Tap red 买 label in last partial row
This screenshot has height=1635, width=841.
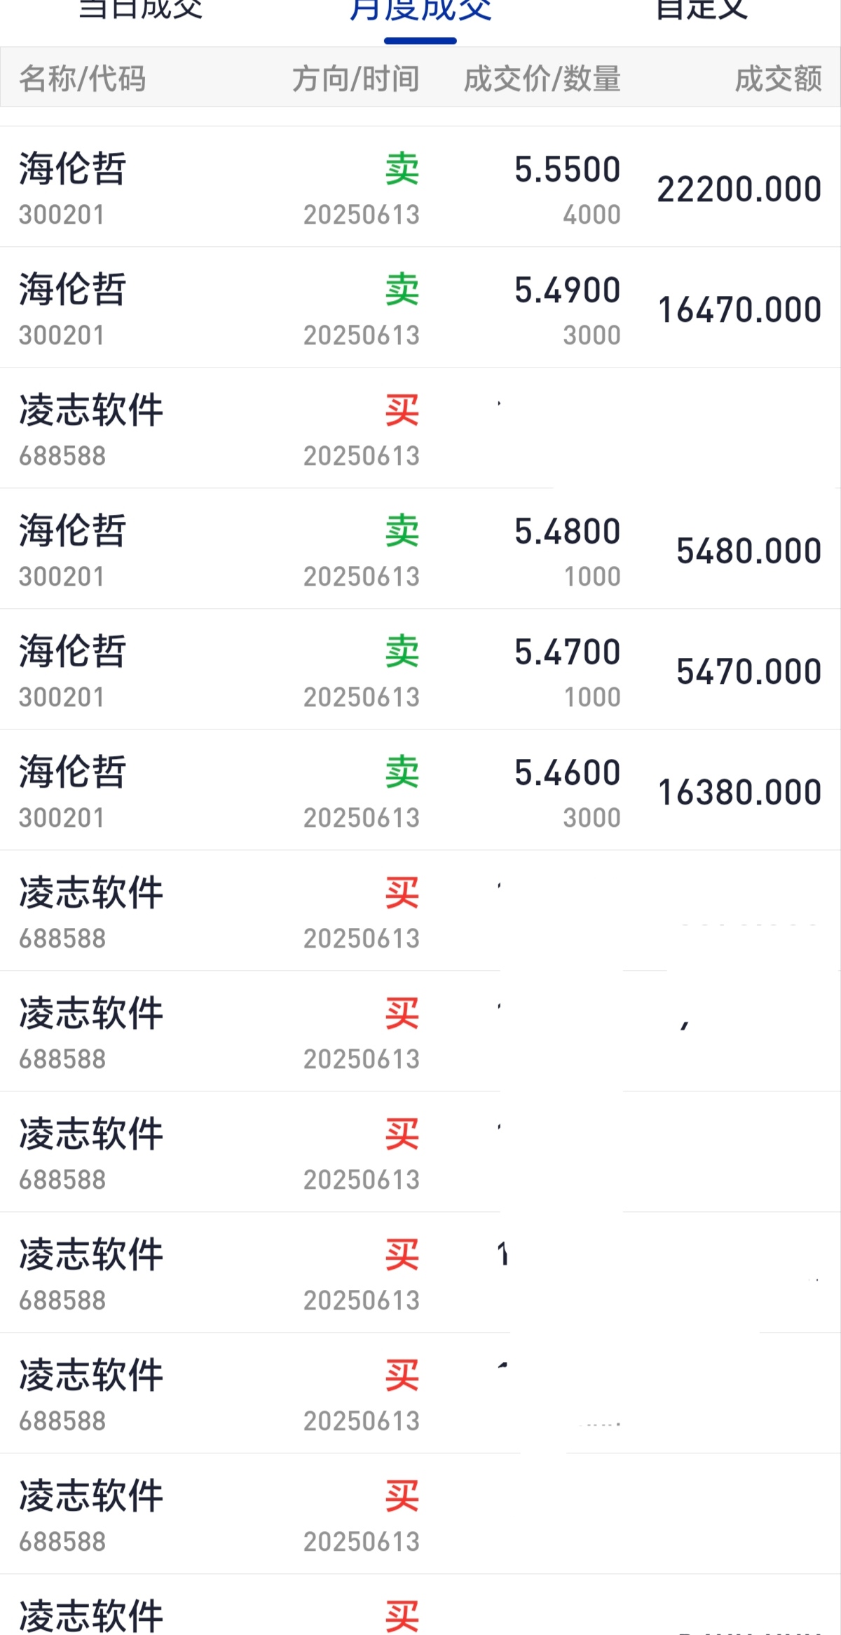pos(402,1617)
